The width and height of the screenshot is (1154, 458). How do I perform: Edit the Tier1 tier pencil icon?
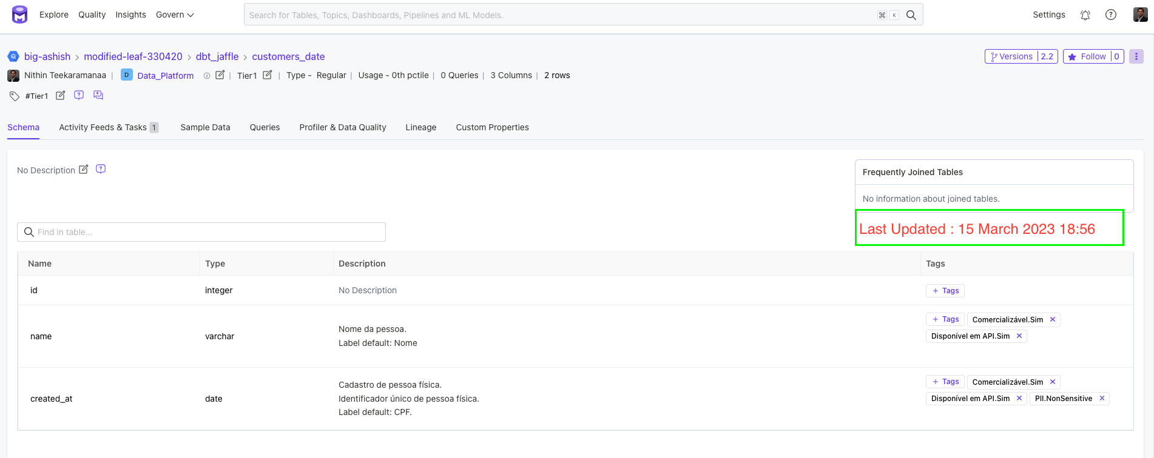268,75
